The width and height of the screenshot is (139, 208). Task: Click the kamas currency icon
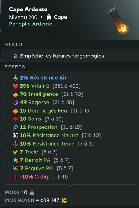64,200
